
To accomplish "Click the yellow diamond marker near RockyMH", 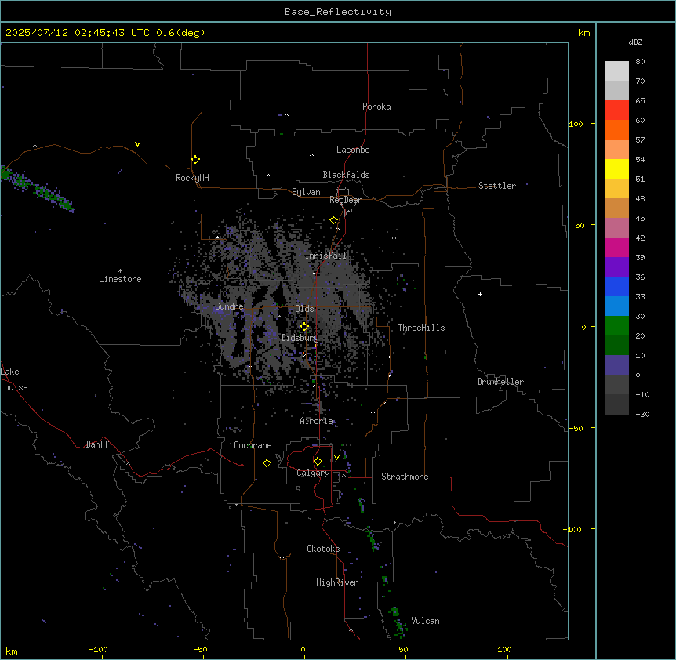I will pyautogui.click(x=195, y=160).
